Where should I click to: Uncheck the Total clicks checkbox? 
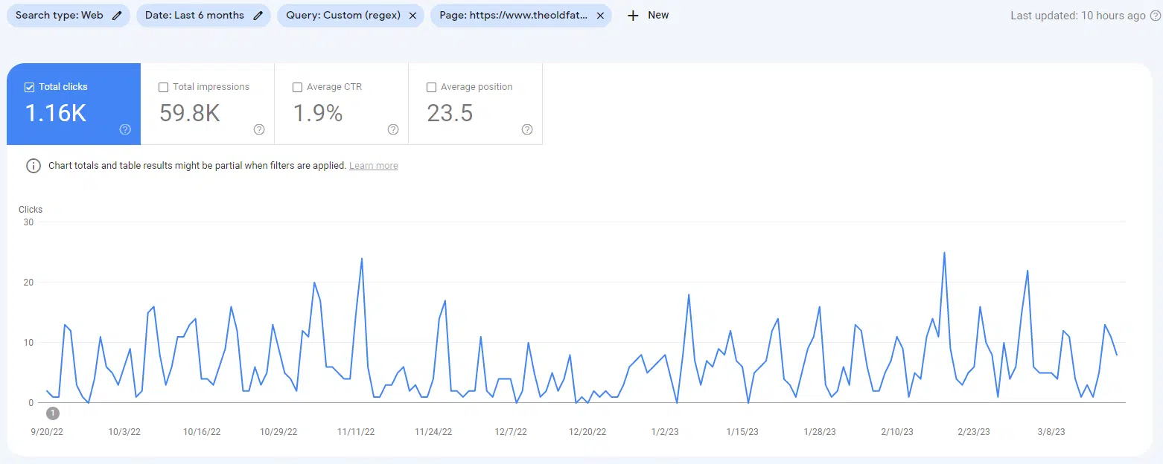pos(30,87)
